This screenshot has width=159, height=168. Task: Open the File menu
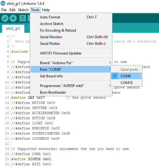click(4, 10)
